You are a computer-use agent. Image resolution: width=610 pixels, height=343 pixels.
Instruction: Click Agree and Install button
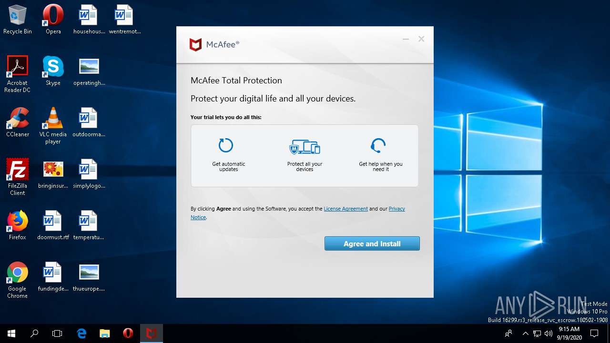372,243
